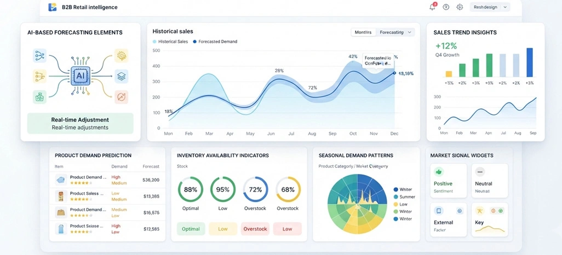This screenshot has height=255, width=562.
Task: Click the yellow Key signal icon
Action: [x=480, y=211]
